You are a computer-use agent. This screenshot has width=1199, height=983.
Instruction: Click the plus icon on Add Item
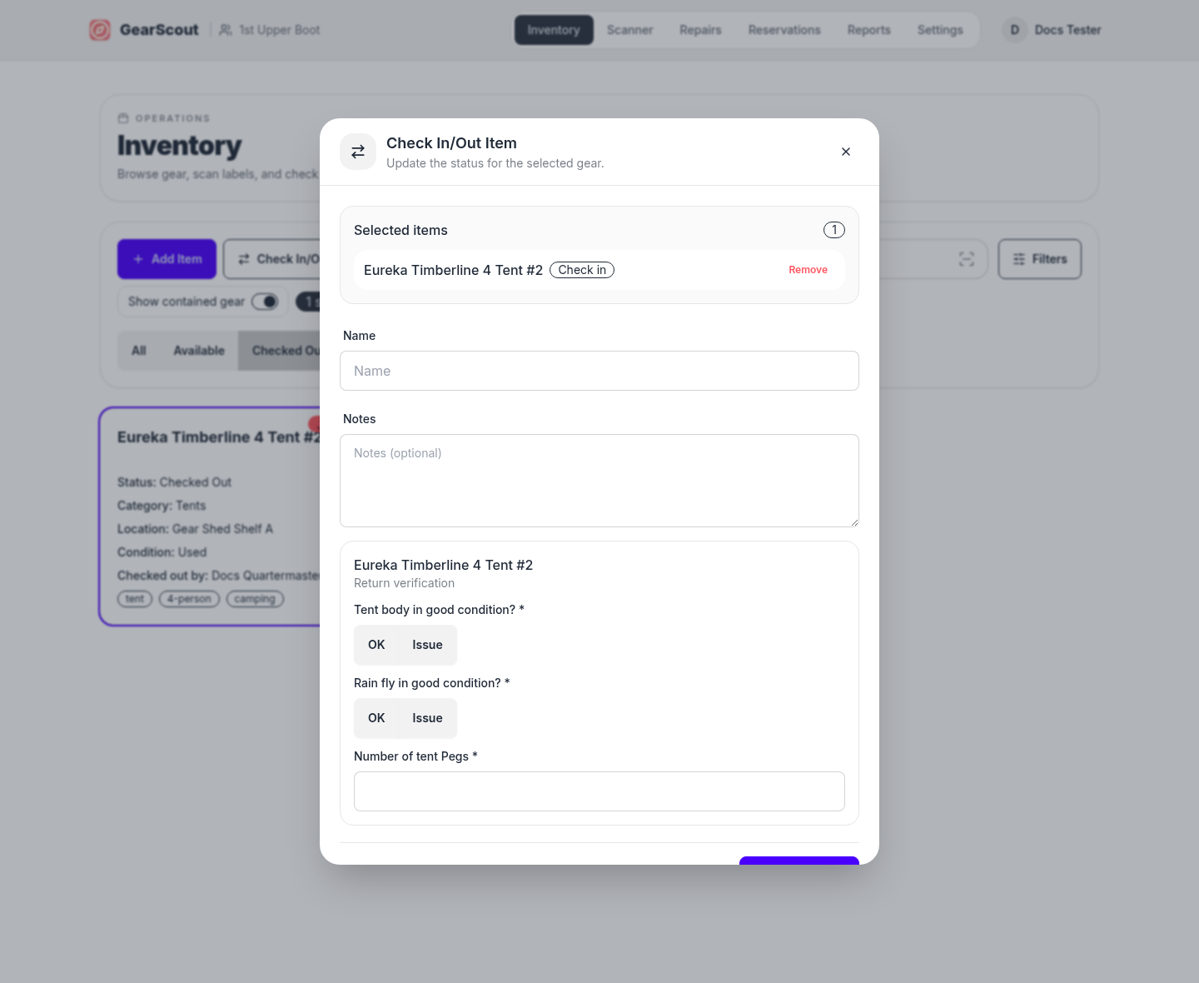coord(137,259)
